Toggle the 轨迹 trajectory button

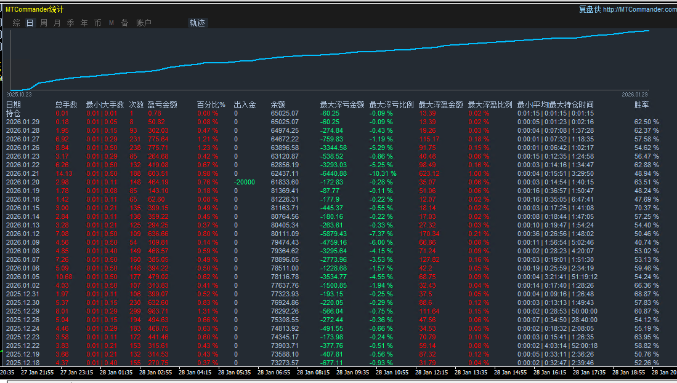pos(197,23)
